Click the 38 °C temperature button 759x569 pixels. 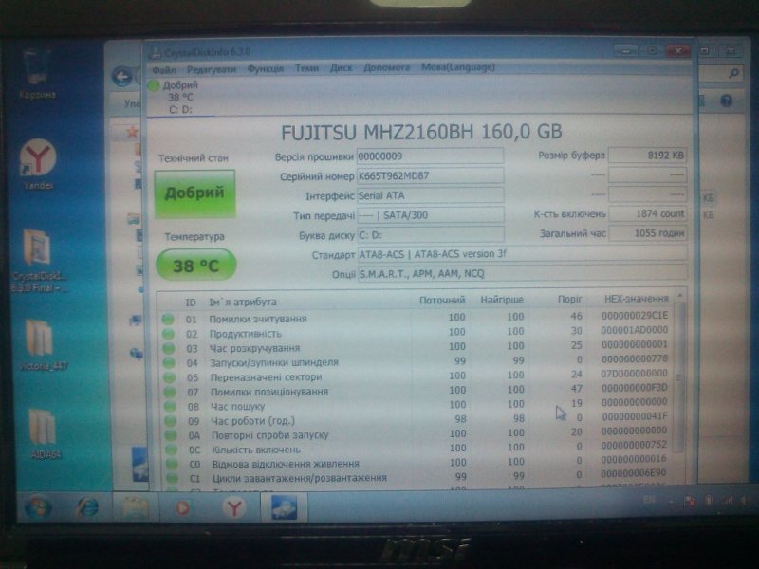[195, 266]
